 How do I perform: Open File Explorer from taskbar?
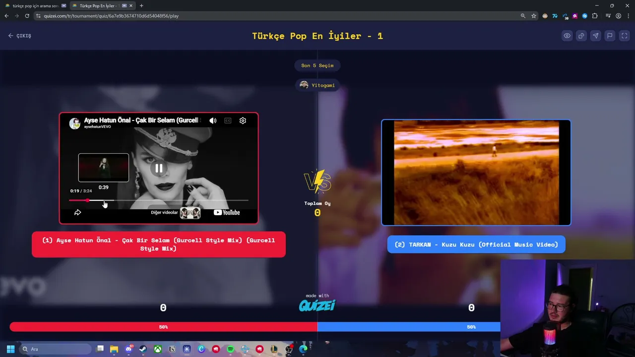point(114,349)
